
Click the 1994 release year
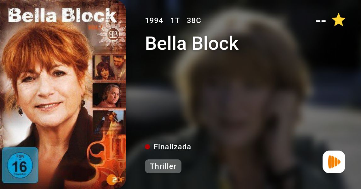click(x=154, y=20)
